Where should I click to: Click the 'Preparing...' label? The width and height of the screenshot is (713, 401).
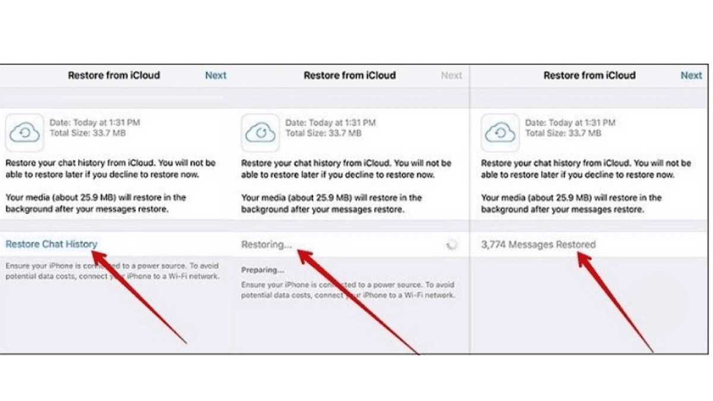pyautogui.click(x=263, y=270)
